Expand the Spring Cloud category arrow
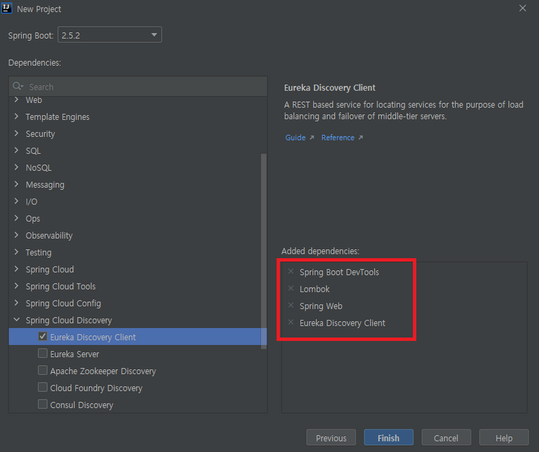Image resolution: width=539 pixels, height=452 pixels. pyautogui.click(x=16, y=269)
